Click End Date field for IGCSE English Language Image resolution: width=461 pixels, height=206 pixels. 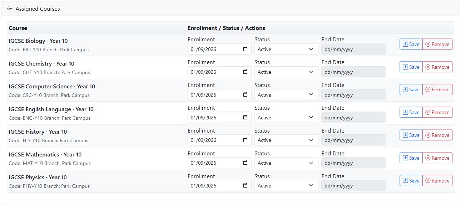point(353,118)
